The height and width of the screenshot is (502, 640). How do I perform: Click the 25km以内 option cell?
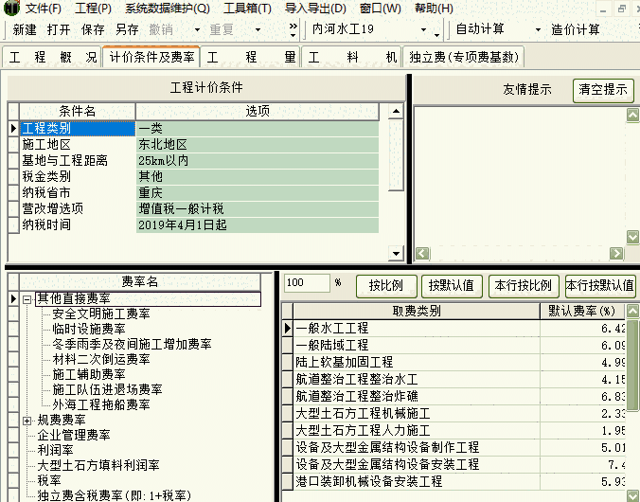pyautogui.click(x=258, y=160)
